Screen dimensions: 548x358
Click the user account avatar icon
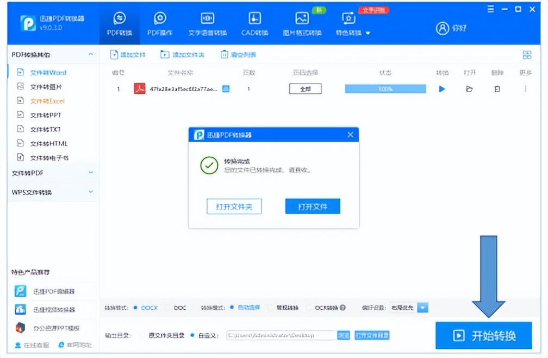[442, 28]
